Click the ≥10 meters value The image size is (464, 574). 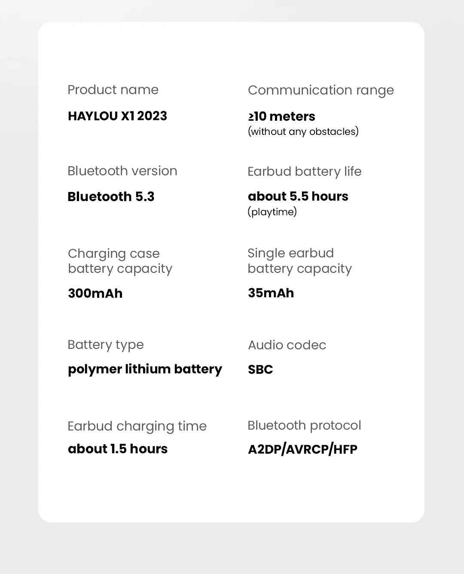[281, 116]
